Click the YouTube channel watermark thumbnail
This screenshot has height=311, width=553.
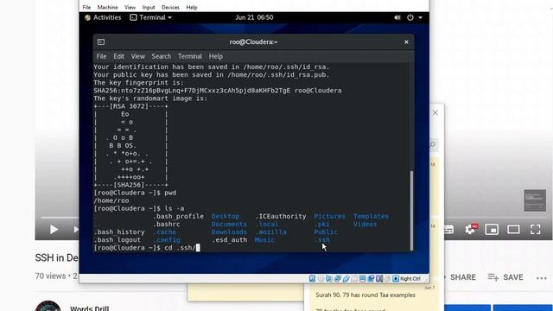pyautogui.click(x=535, y=200)
